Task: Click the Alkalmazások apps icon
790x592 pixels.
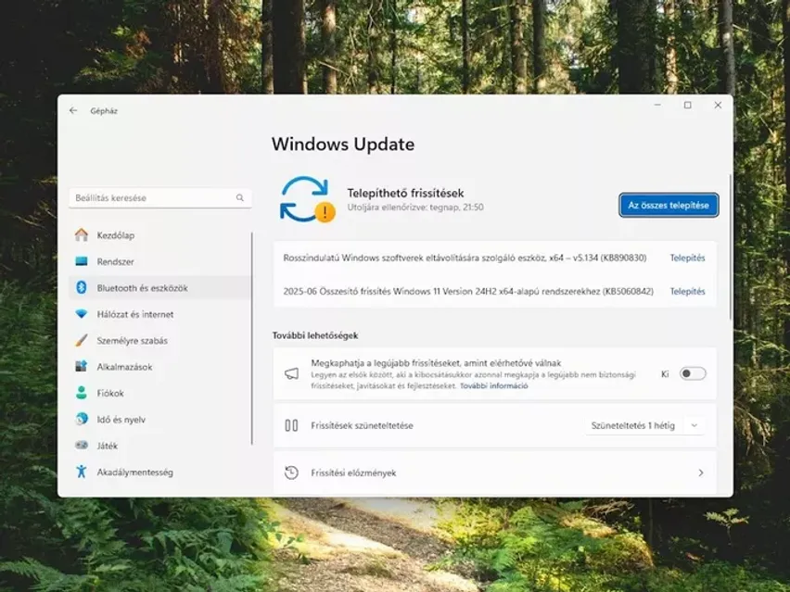Action: coord(81,367)
